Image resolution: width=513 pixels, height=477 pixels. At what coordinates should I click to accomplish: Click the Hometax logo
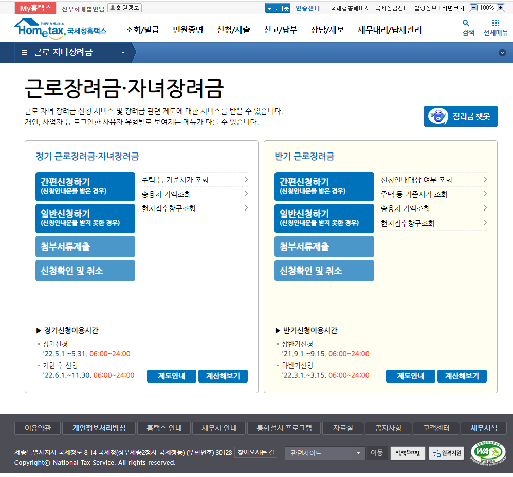(60, 29)
